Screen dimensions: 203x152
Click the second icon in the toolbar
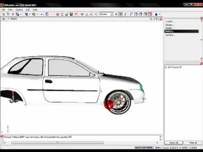coord(8,14)
